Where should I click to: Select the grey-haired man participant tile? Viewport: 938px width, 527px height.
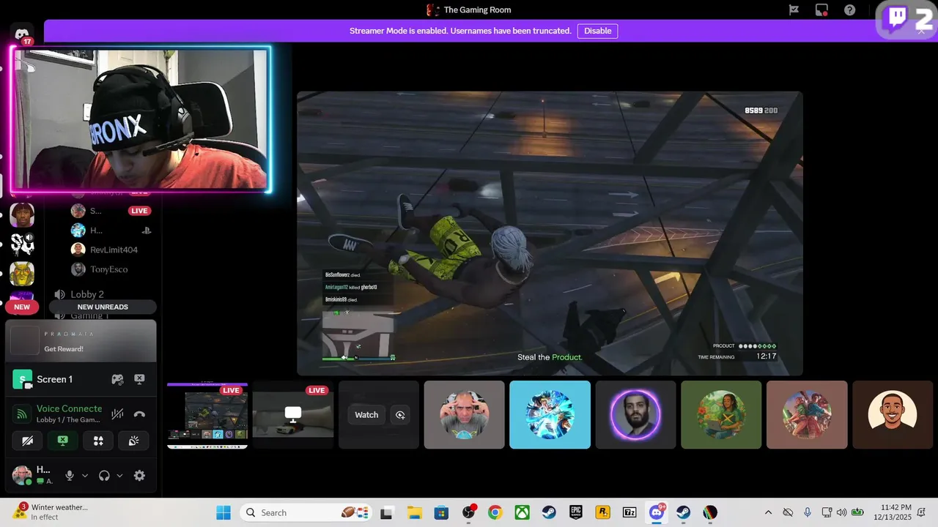(465, 415)
